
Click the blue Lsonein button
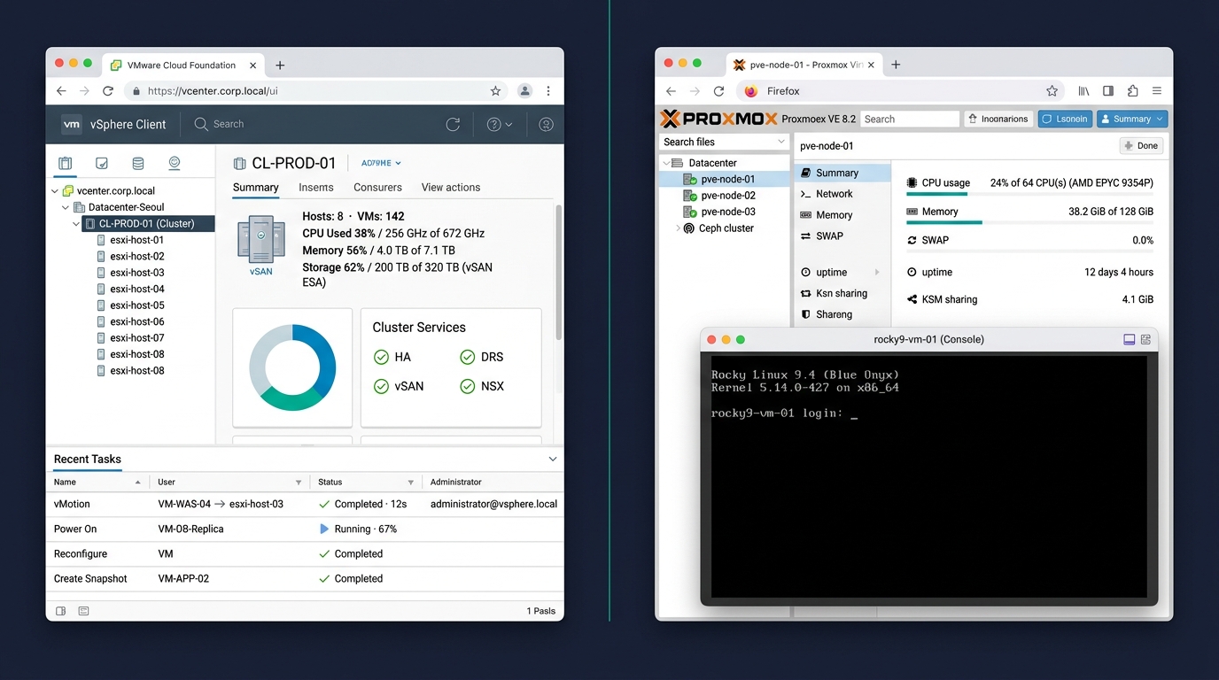1065,119
